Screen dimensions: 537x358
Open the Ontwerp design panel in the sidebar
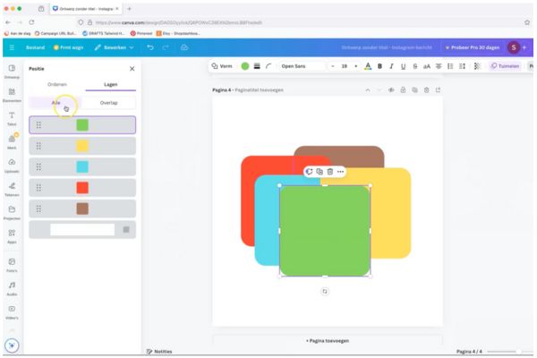(x=12, y=72)
